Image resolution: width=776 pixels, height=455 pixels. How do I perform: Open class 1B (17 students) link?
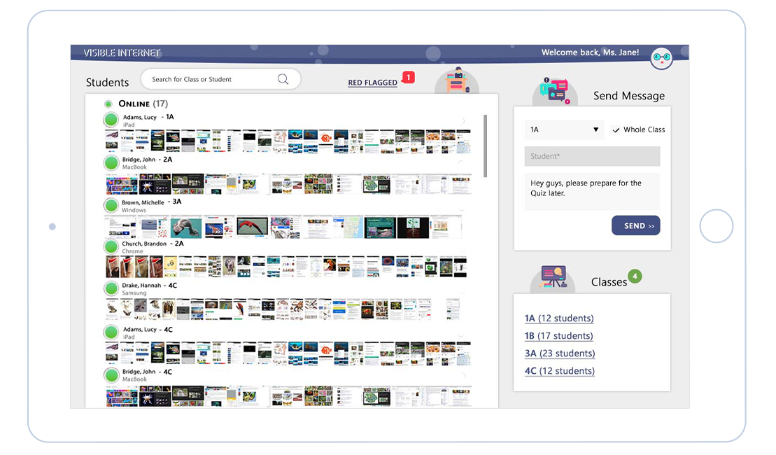(x=558, y=336)
